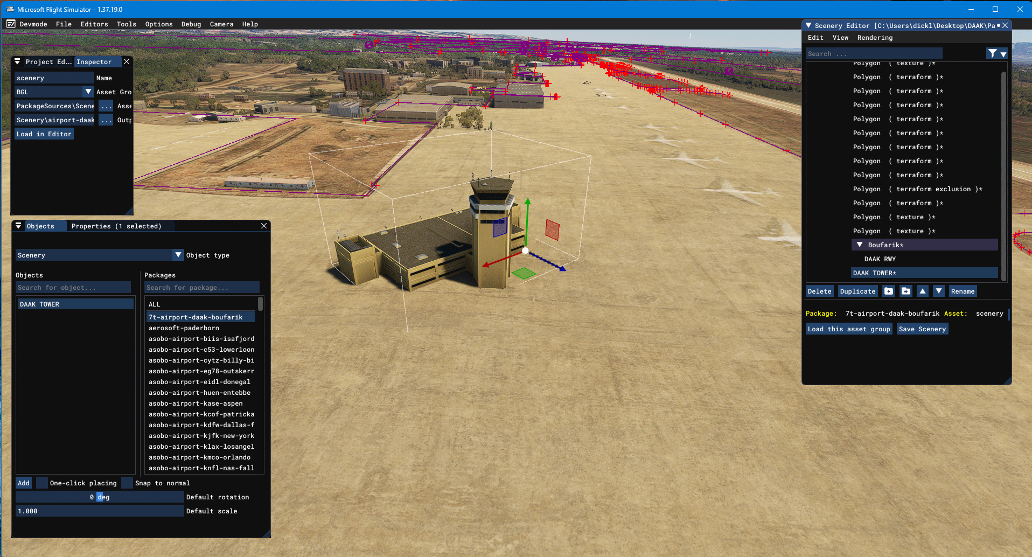Click the filter funnel icon in Scenery Editor
Image resolution: width=1032 pixels, height=557 pixels.
(992, 53)
